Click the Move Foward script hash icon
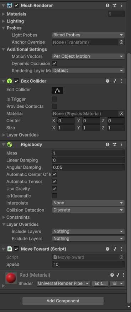Viewport: 131px width, 312px height. 9,249
